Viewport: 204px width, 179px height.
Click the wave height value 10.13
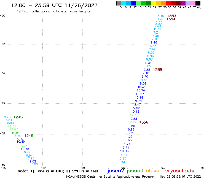(x=135, y=112)
